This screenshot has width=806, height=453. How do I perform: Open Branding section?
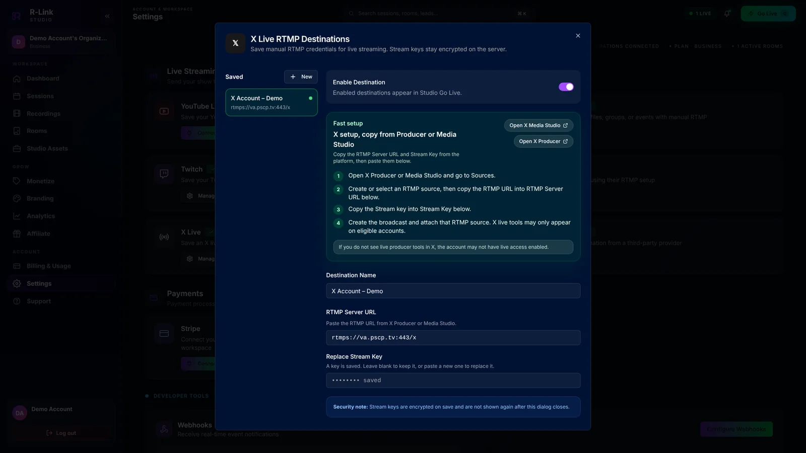40,198
